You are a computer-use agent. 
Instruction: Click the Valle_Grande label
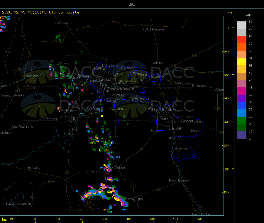click(87, 108)
